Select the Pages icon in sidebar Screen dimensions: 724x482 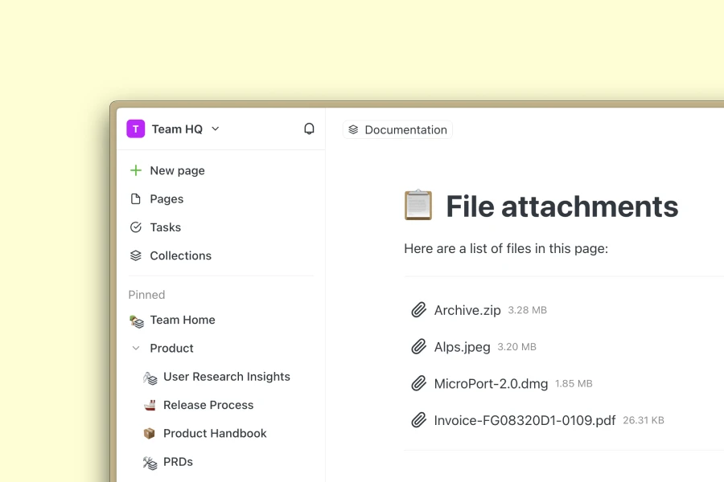click(x=135, y=198)
